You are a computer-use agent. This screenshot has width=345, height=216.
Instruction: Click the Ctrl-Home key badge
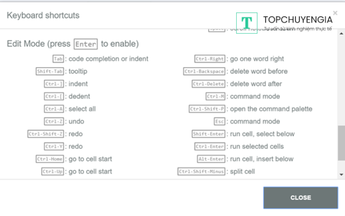[50, 159]
